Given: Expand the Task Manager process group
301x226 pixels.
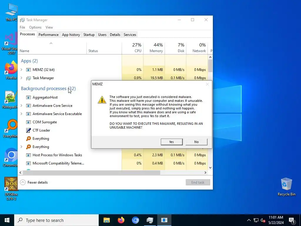Looking at the screenshot, I should pos(21,78).
